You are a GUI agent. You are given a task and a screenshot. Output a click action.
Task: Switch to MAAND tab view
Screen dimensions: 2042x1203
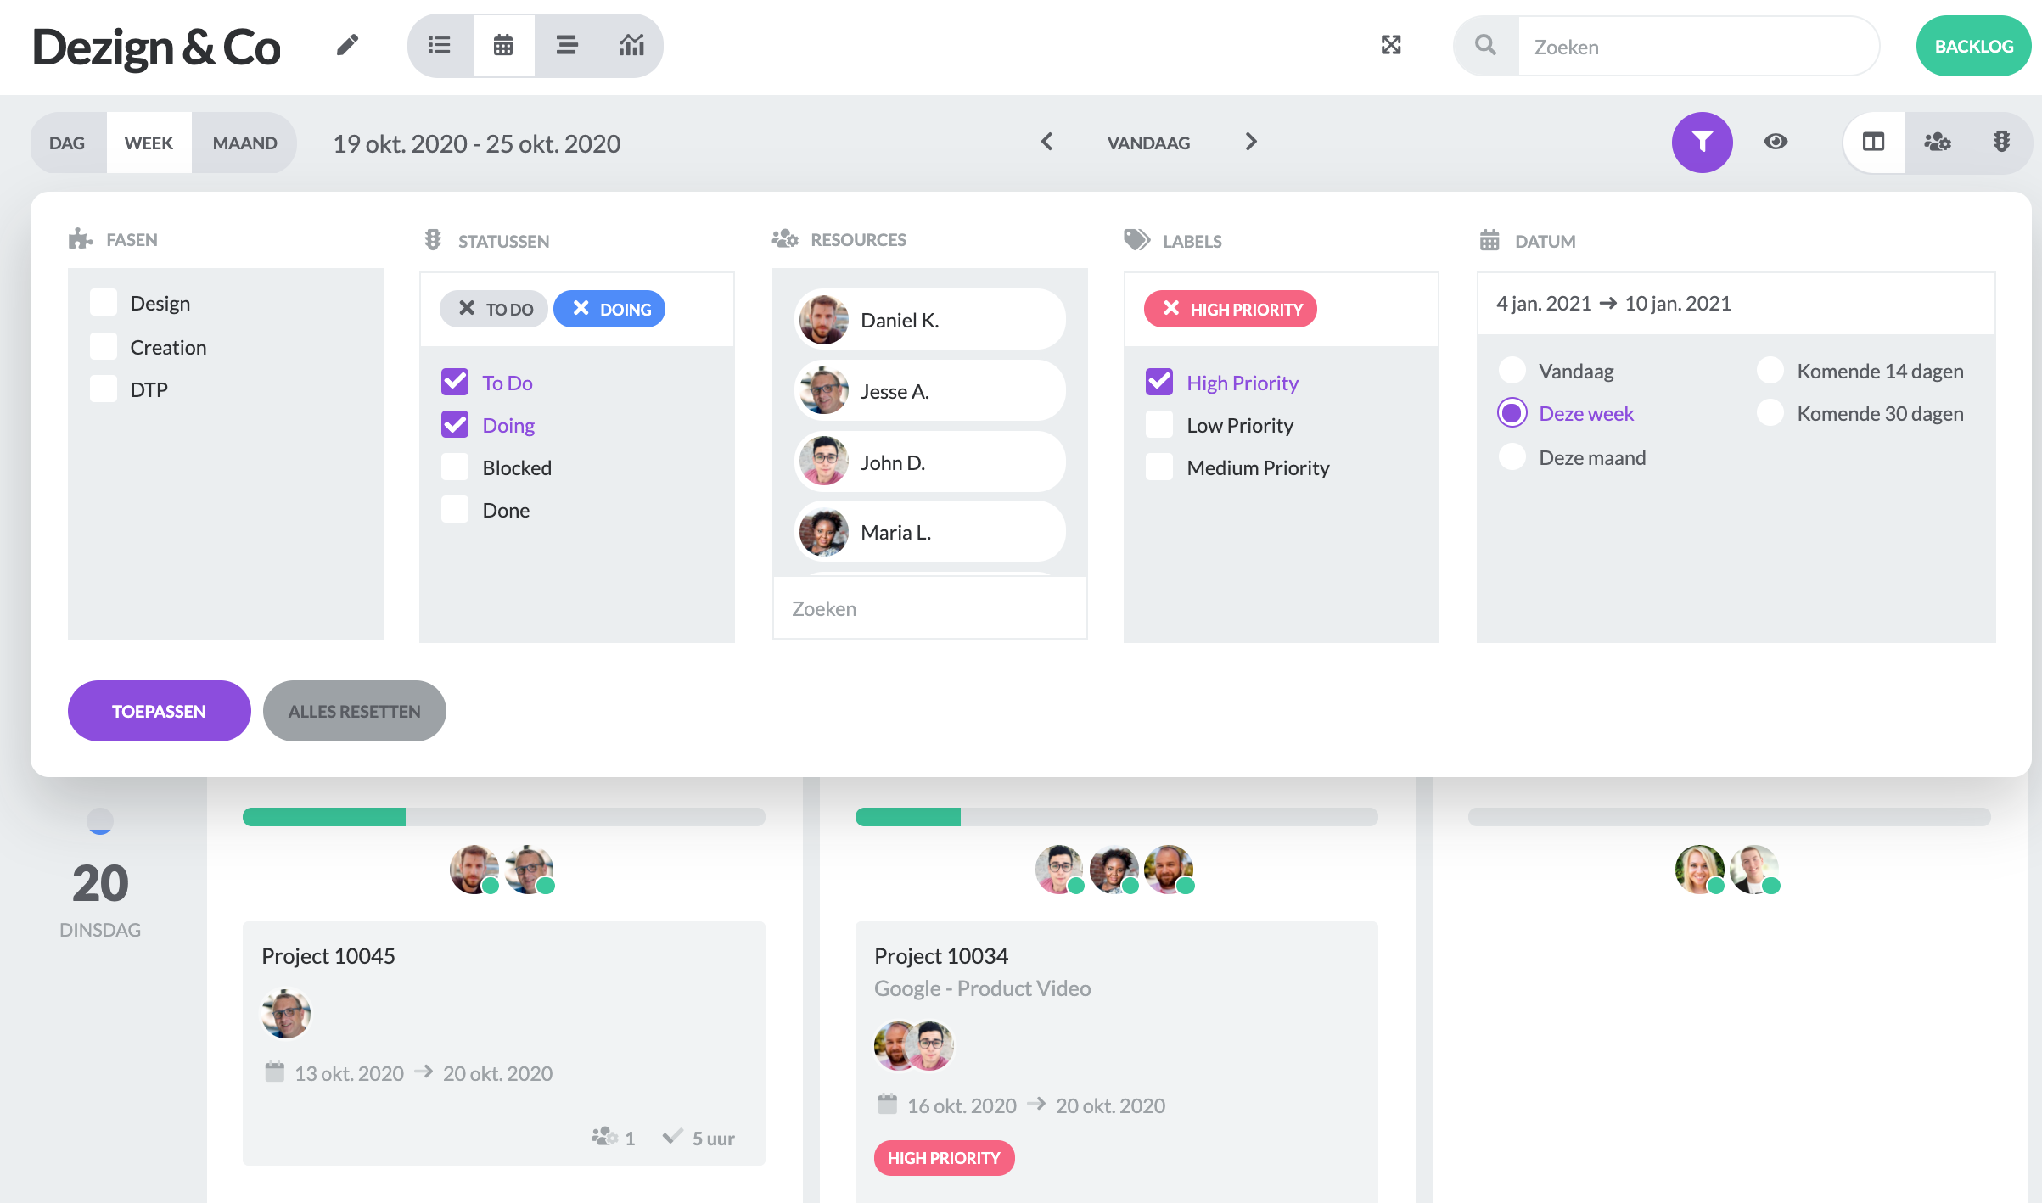(x=244, y=143)
